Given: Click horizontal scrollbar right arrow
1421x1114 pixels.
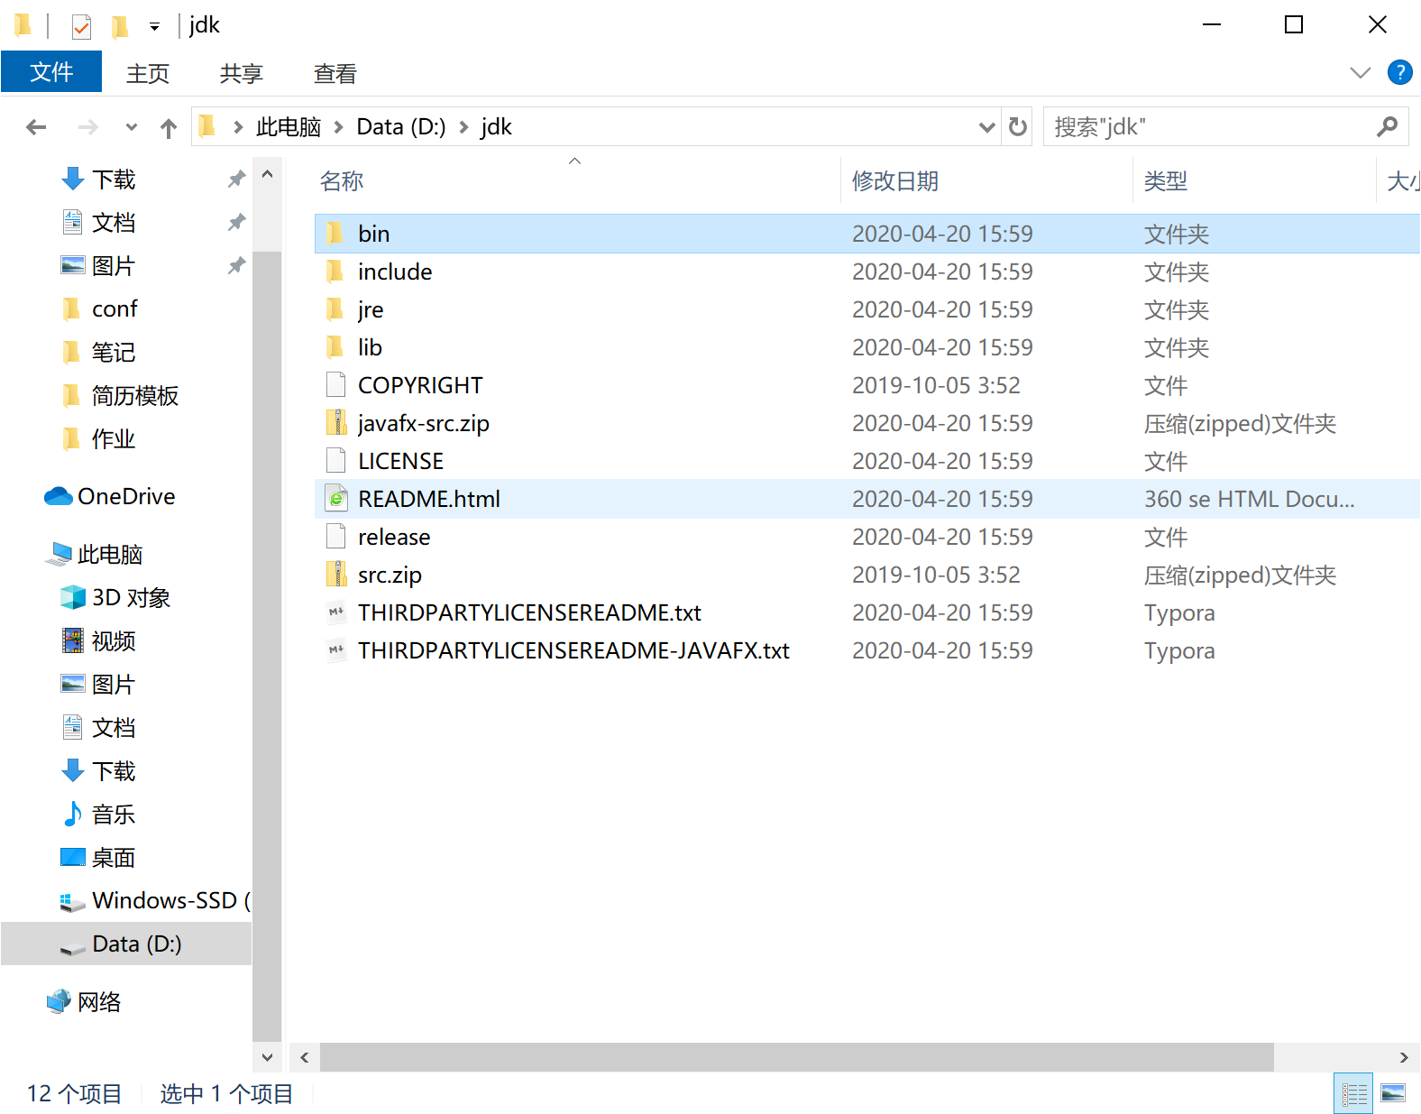Looking at the screenshot, I should tap(1404, 1057).
